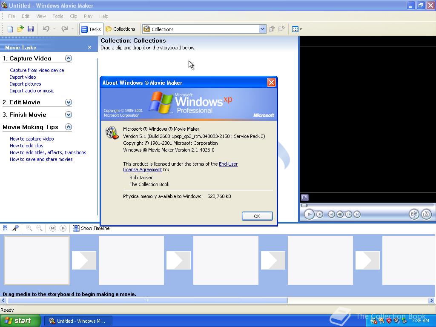Close the About Windows Movie Maker dialog
The image size is (436, 327).
[x=271, y=83]
